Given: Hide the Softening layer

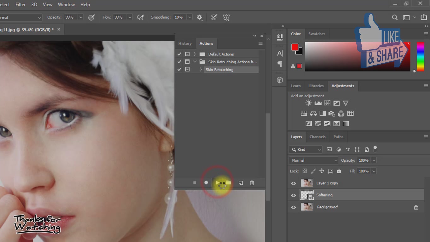Looking at the screenshot, I should [293, 195].
